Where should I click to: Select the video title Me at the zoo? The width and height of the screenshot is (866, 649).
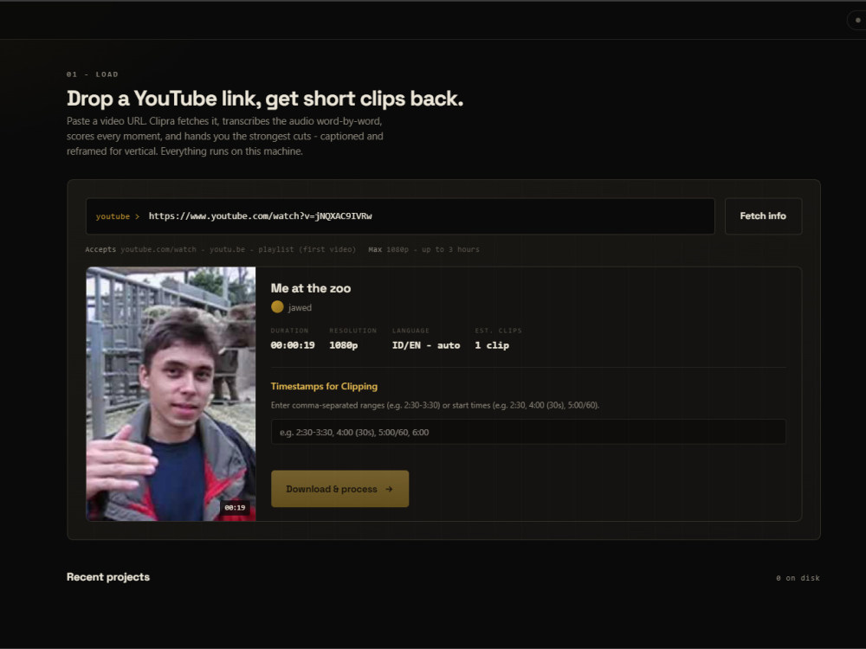tap(310, 288)
